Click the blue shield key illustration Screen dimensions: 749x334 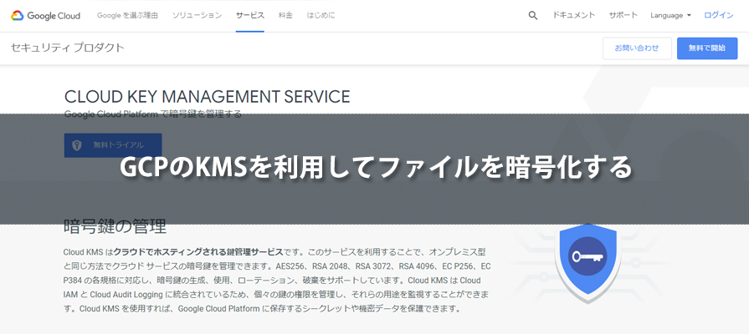click(588, 262)
